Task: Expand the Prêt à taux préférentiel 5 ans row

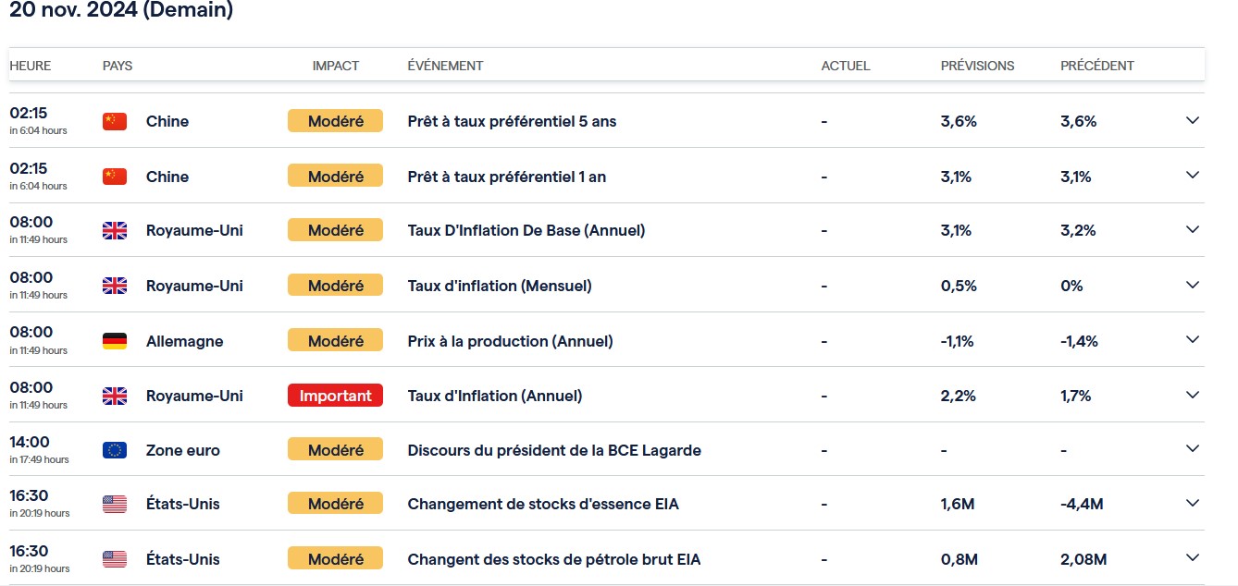Action: (1192, 120)
